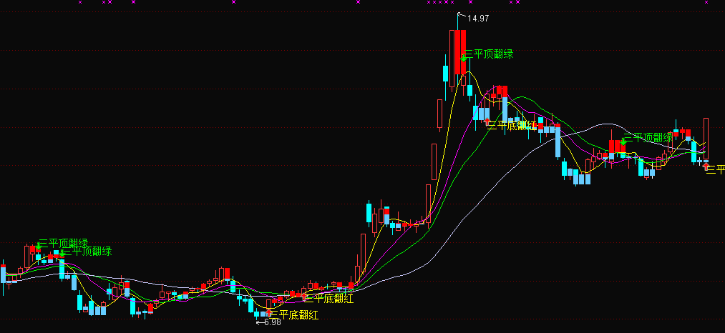The height and width of the screenshot is (333, 725).
Task: Click the red up arrow next to the 6.98 low
Action: [268, 313]
